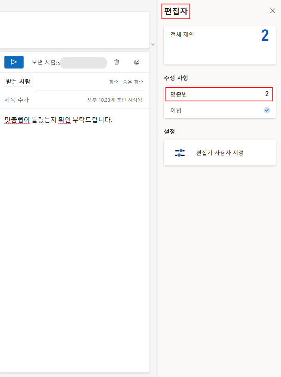Add 숨은 참조 (Bcc) field
Viewport: 281px width, 377px height.
(133, 82)
